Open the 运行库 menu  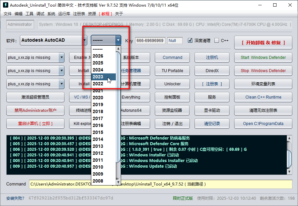pyautogui.click(x=64, y=14)
